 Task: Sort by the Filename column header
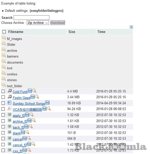[x=16, y=32]
